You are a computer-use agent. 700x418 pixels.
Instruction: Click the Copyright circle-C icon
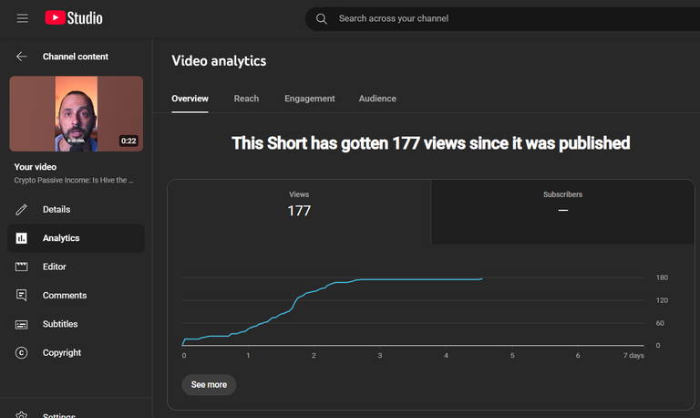(22, 352)
